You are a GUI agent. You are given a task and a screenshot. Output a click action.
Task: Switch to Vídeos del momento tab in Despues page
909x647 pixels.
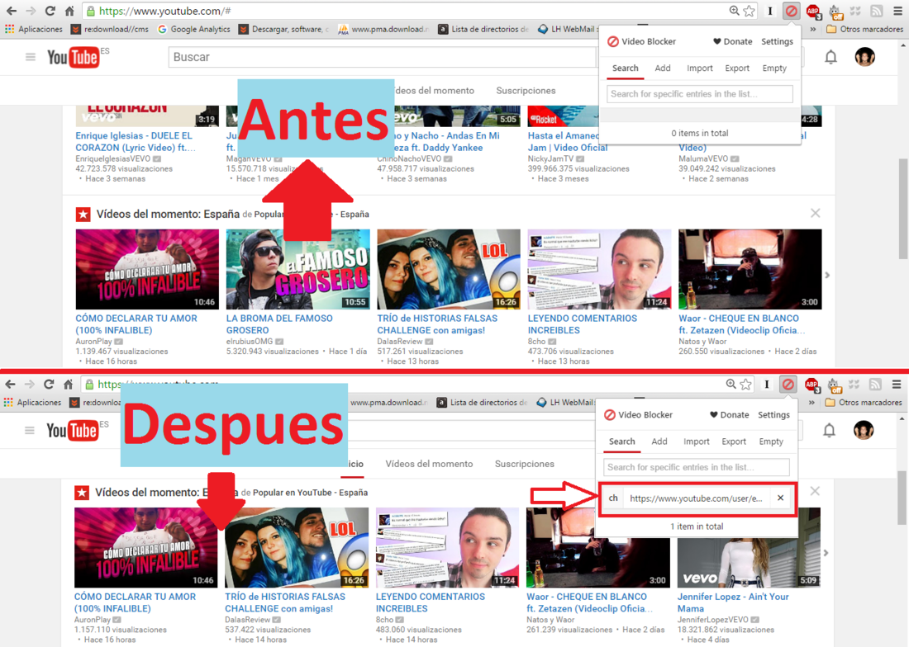429,464
